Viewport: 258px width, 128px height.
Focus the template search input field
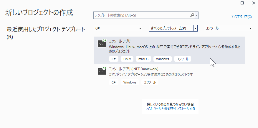pos(141,15)
